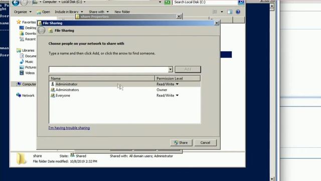Viewport: 321px width, 181px height.
Task: Click Open in the Explorer toolbar
Action: click(43, 12)
